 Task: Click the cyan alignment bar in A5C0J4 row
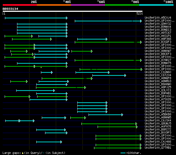(x=36, y=18)
